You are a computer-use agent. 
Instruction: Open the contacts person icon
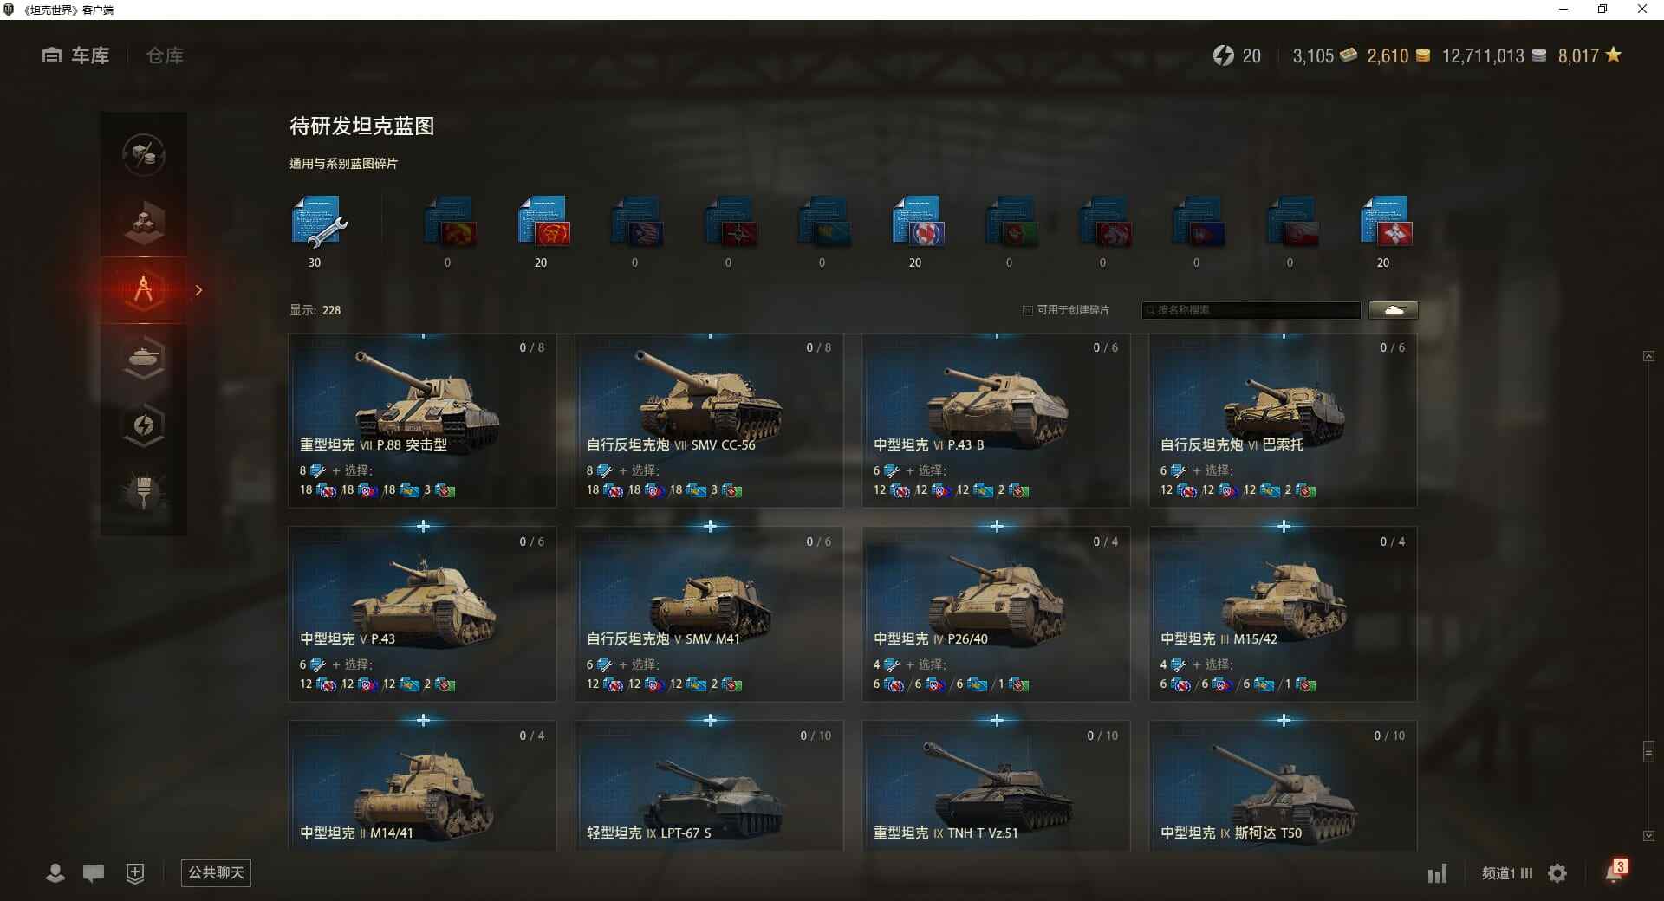pyautogui.click(x=55, y=873)
